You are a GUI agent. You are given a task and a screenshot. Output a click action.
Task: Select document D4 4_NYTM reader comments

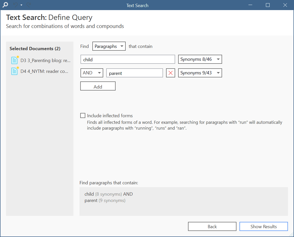click(x=40, y=71)
